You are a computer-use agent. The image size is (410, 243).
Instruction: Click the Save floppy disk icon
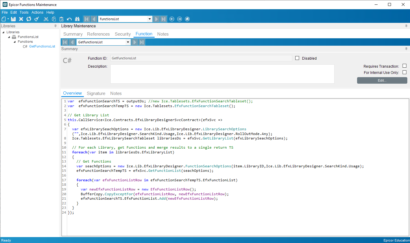(13, 19)
